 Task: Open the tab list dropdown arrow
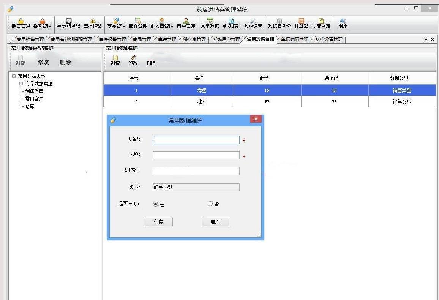tap(426, 40)
